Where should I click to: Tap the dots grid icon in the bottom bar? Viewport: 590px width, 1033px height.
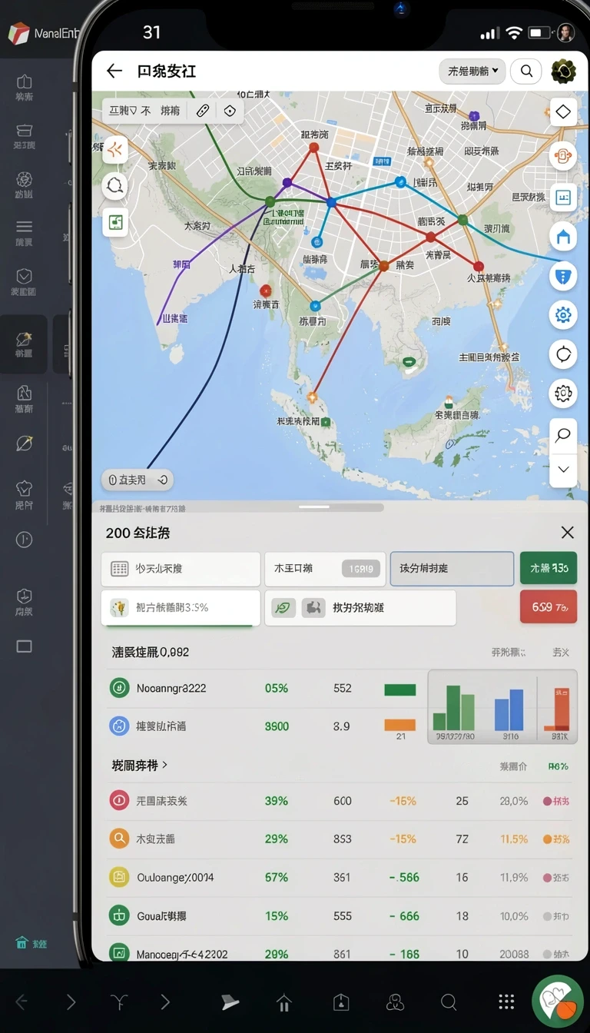[505, 1001]
